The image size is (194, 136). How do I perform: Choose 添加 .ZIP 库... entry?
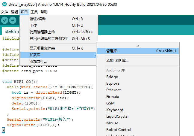tap(138, 61)
